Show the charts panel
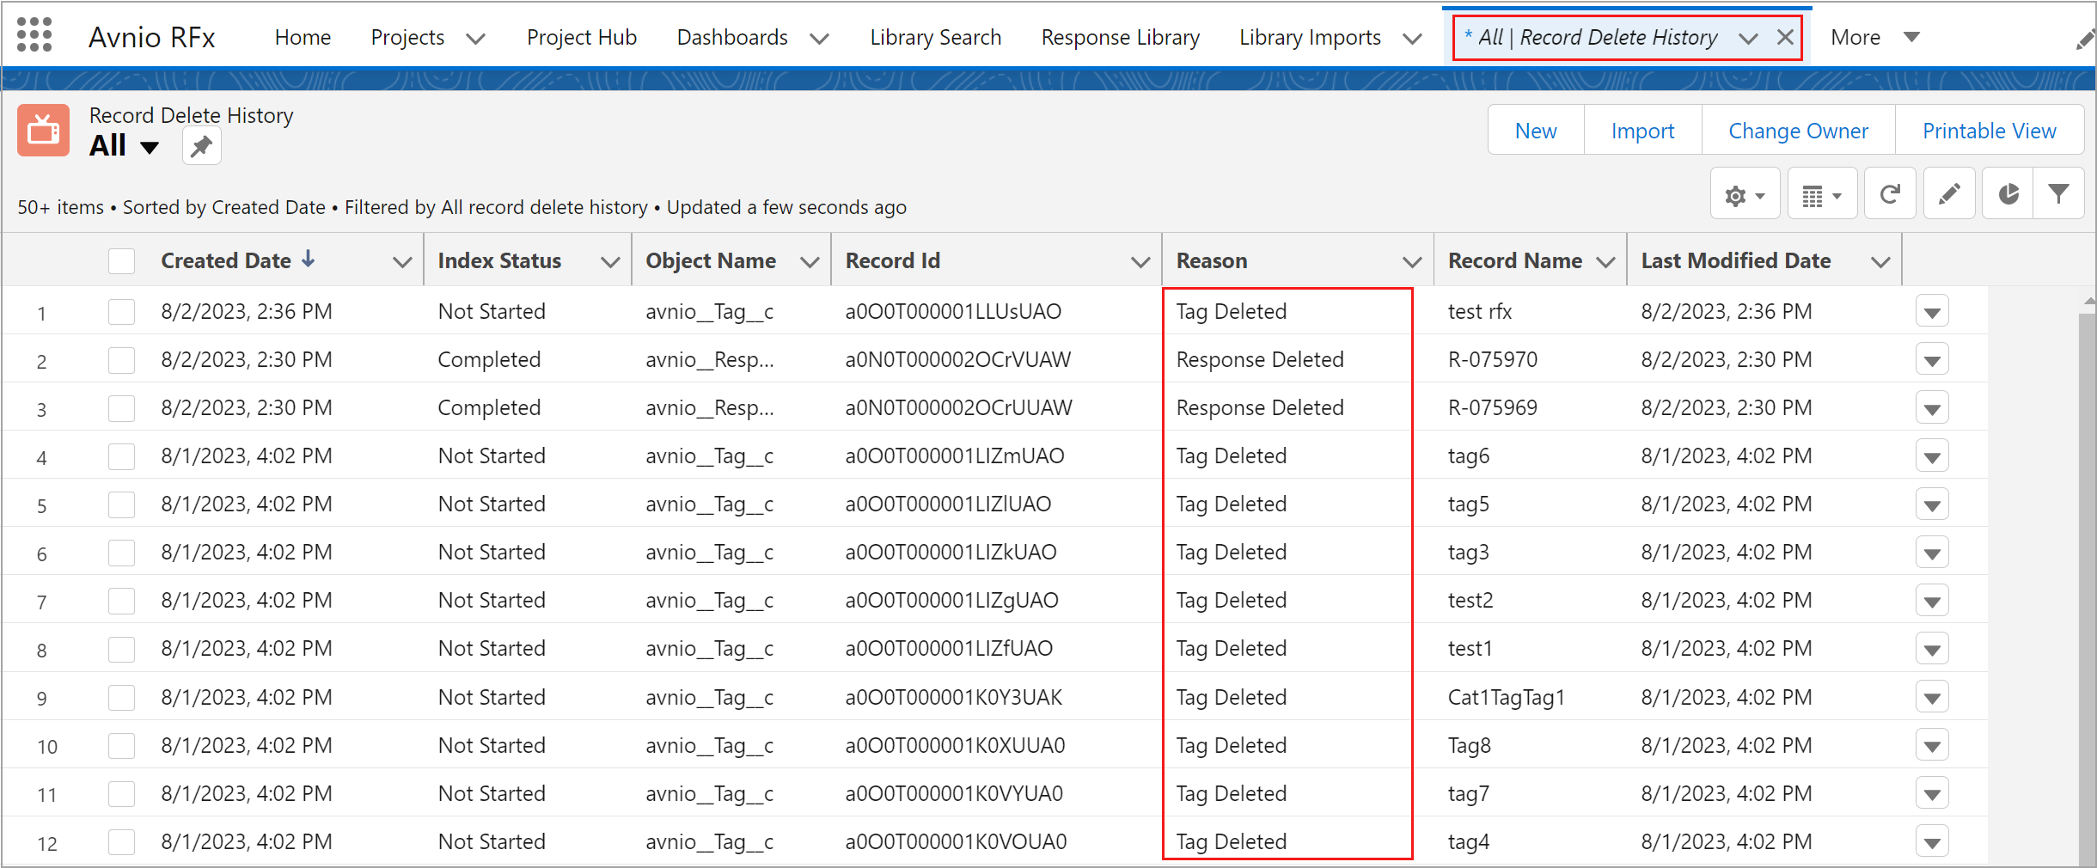The height and width of the screenshot is (868, 2097). tap(2008, 195)
